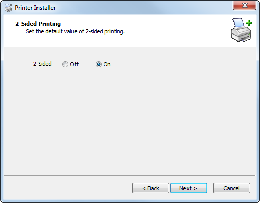Cancel the printer installation
This screenshot has width=260, height=203.
[232, 188]
